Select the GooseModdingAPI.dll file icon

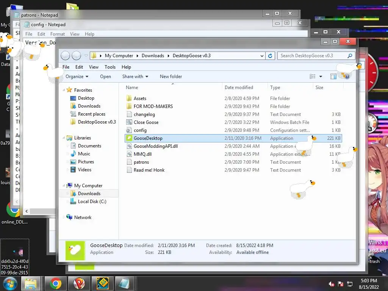(129, 146)
